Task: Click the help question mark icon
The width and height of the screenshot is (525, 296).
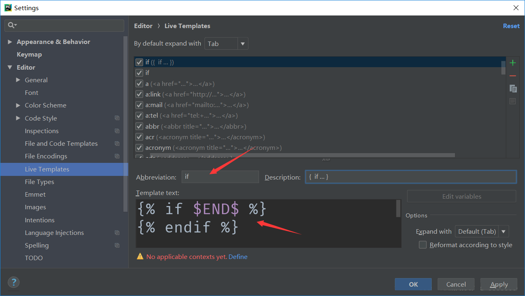Action: coord(13,282)
